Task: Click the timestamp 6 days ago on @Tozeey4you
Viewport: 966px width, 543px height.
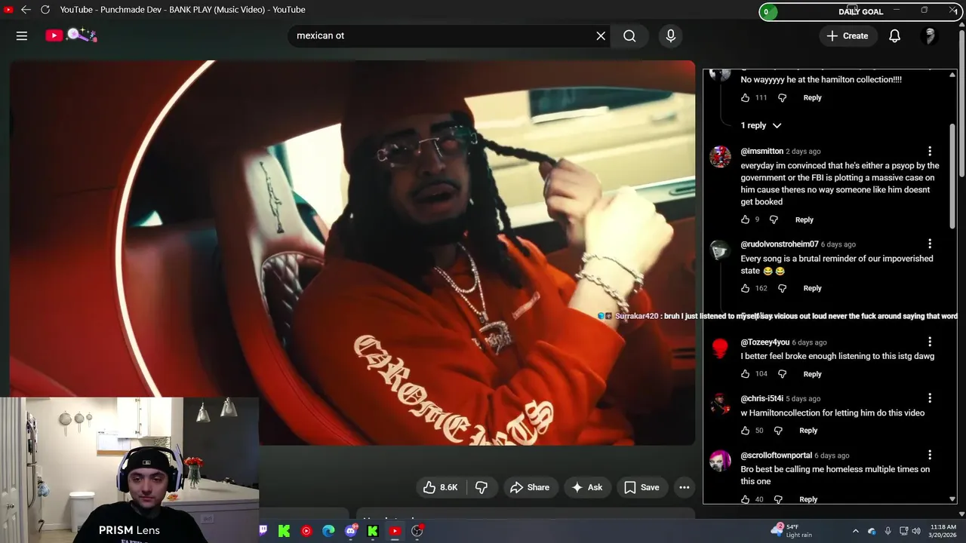Action: pyautogui.click(x=809, y=342)
